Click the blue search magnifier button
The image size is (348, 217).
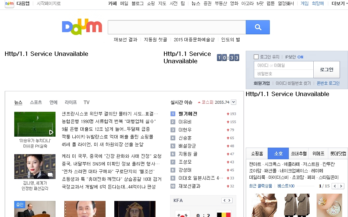(258, 27)
